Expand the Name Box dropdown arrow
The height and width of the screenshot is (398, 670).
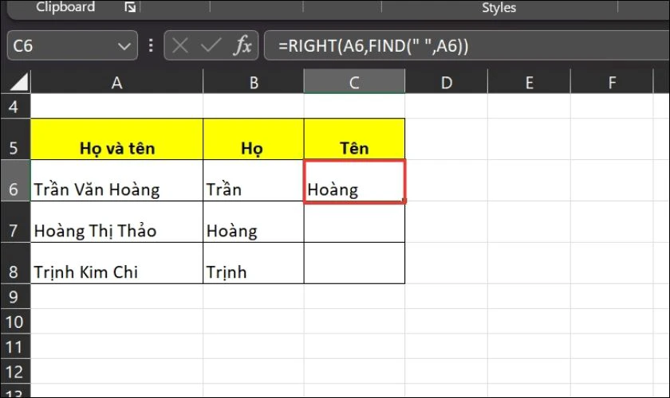click(x=122, y=46)
